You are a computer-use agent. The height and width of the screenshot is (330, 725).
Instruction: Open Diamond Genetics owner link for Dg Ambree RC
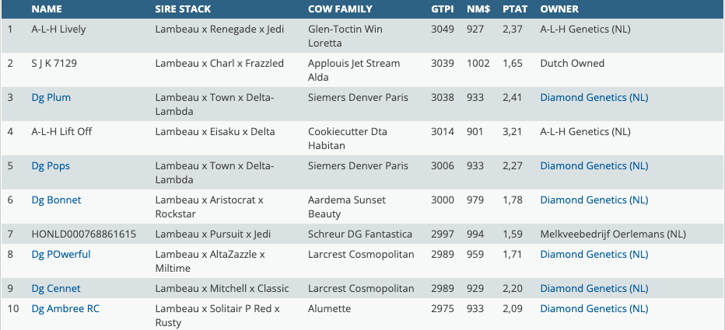click(594, 309)
